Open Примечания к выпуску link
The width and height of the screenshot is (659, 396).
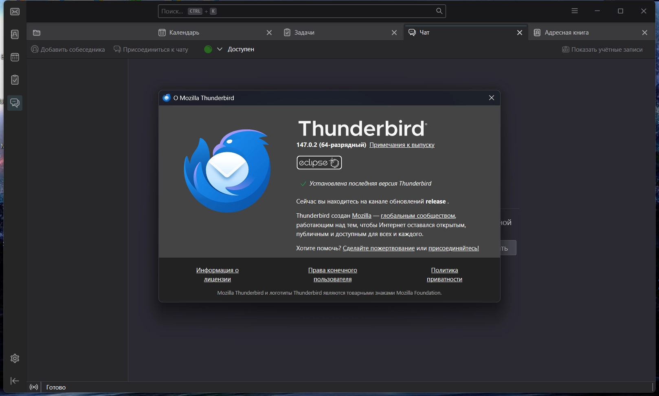click(x=402, y=145)
